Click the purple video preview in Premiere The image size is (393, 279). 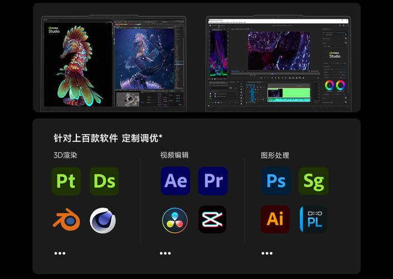tap(279, 51)
